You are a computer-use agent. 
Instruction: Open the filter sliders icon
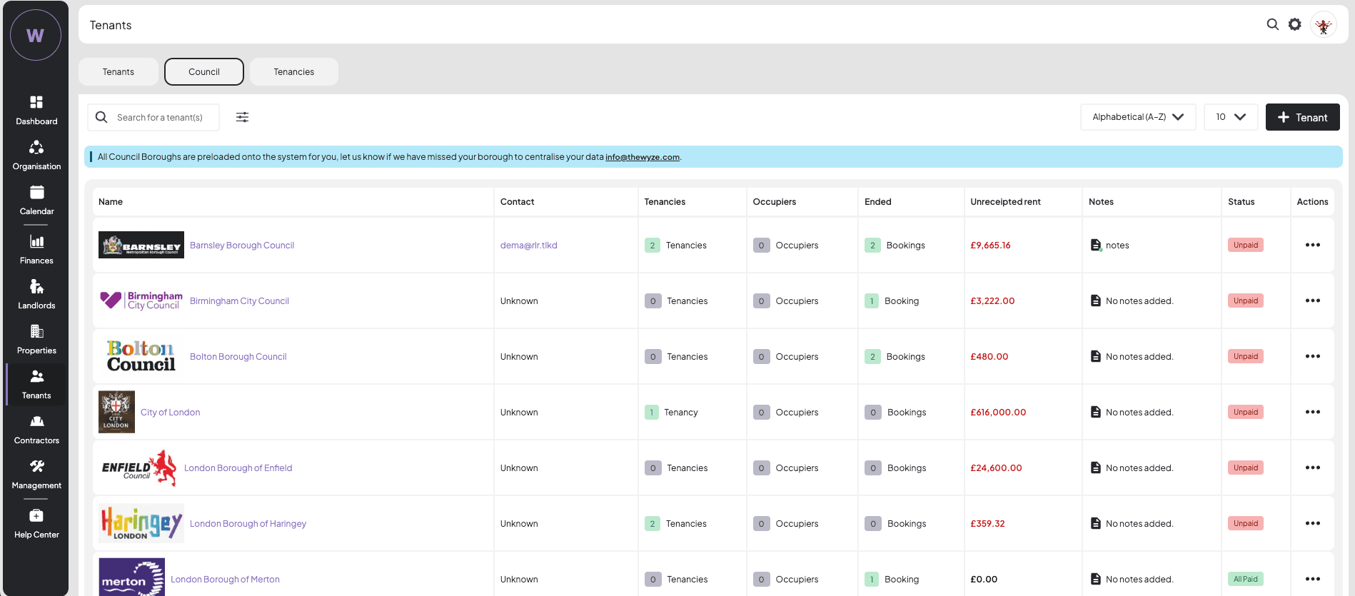pos(243,117)
